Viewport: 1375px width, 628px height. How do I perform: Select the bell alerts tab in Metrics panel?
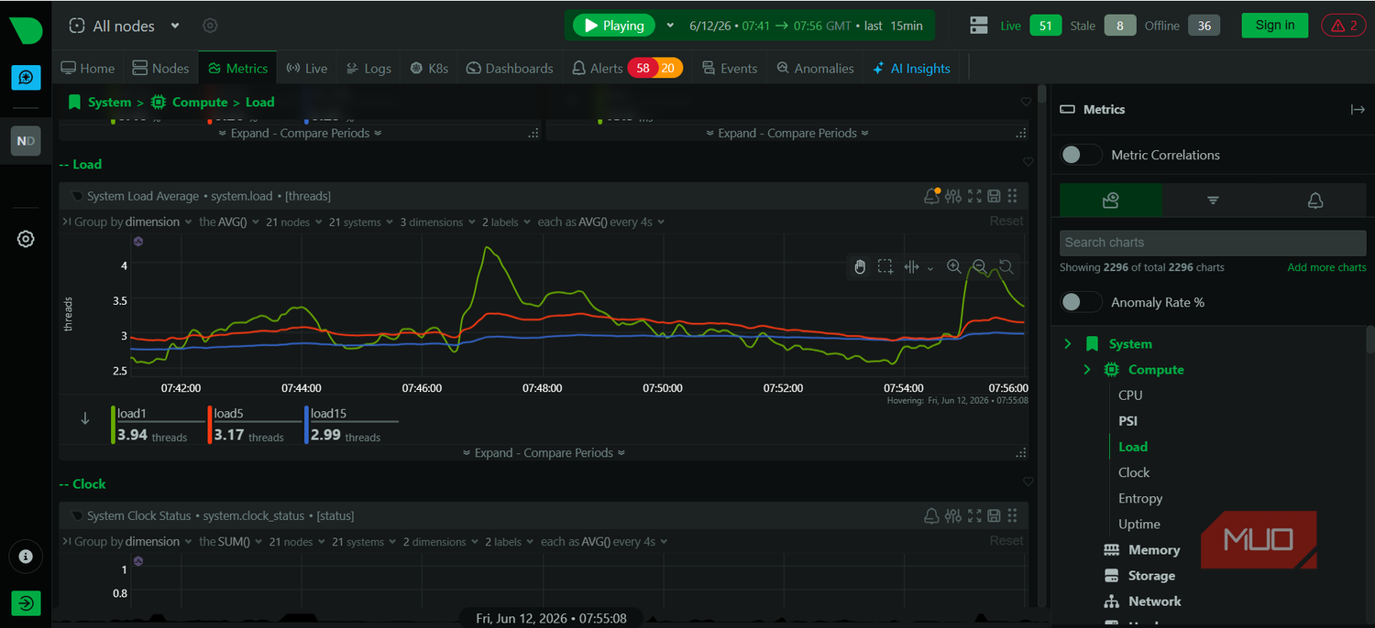pos(1314,200)
